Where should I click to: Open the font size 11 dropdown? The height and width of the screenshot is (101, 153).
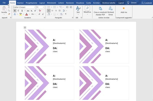coord(43,7)
